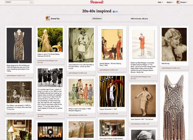Open the Add dropdown menu
Viewport: 193px width, 140px height.
(160, 2)
